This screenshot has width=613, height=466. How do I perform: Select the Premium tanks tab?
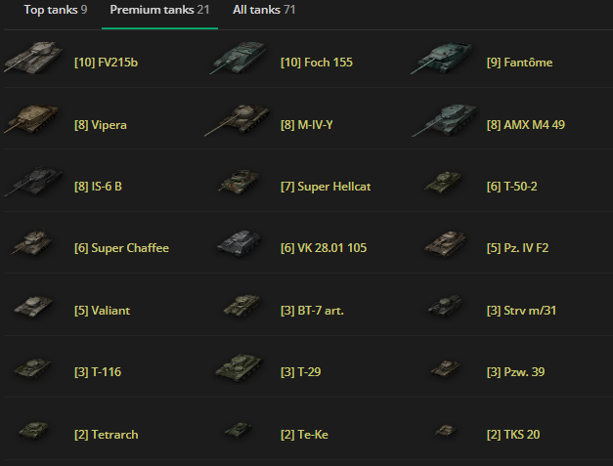(x=159, y=10)
